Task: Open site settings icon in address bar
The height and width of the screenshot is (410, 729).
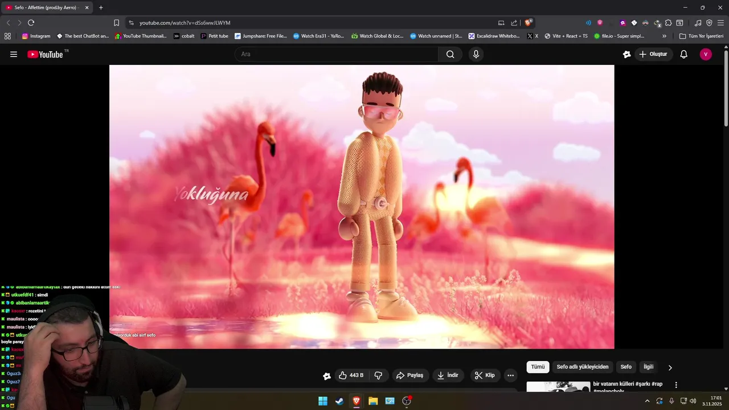Action: tap(131, 23)
